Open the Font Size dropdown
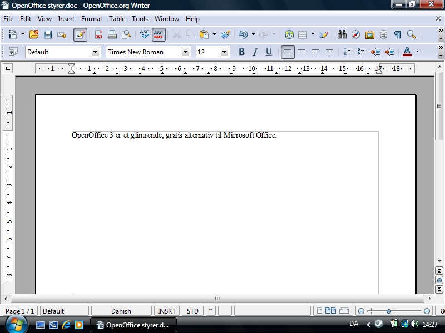 (x=224, y=52)
